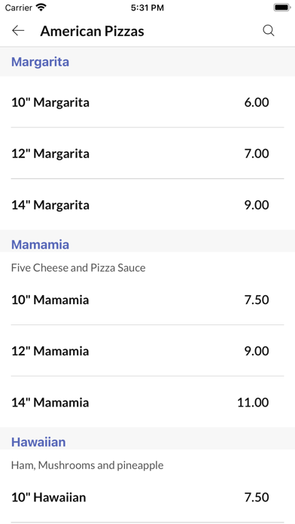Select the 12" Margarita pizza
This screenshot has width=295, height=524.
point(147,154)
